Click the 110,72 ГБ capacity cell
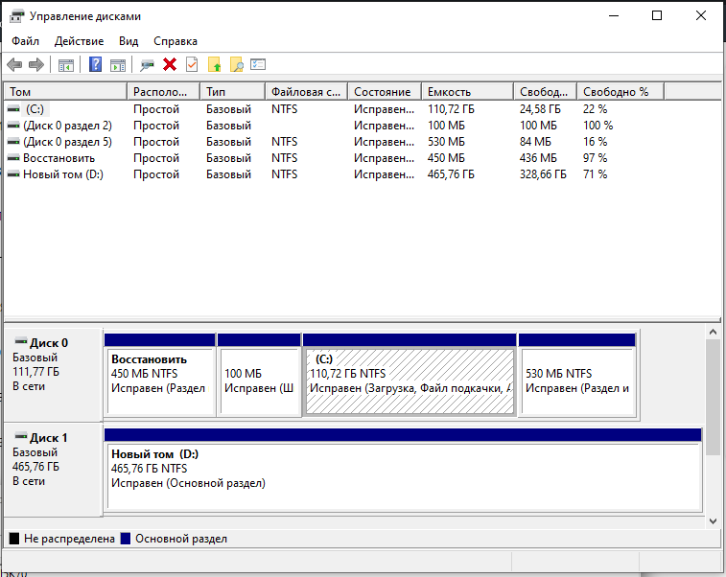The image size is (726, 577). (451, 109)
